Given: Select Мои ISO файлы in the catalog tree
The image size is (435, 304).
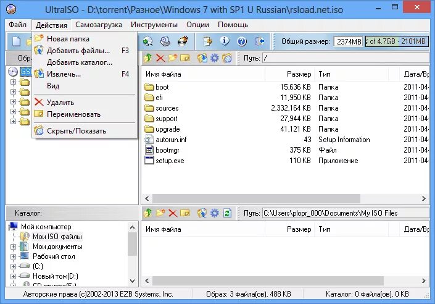Looking at the screenshot, I should (57, 237).
